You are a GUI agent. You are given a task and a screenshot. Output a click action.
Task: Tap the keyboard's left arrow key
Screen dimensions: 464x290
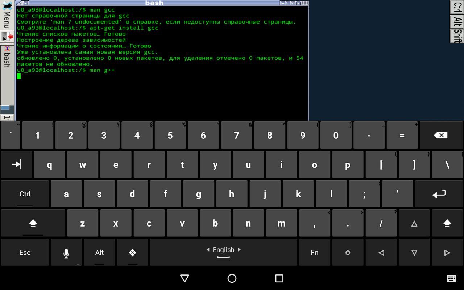[381, 253]
